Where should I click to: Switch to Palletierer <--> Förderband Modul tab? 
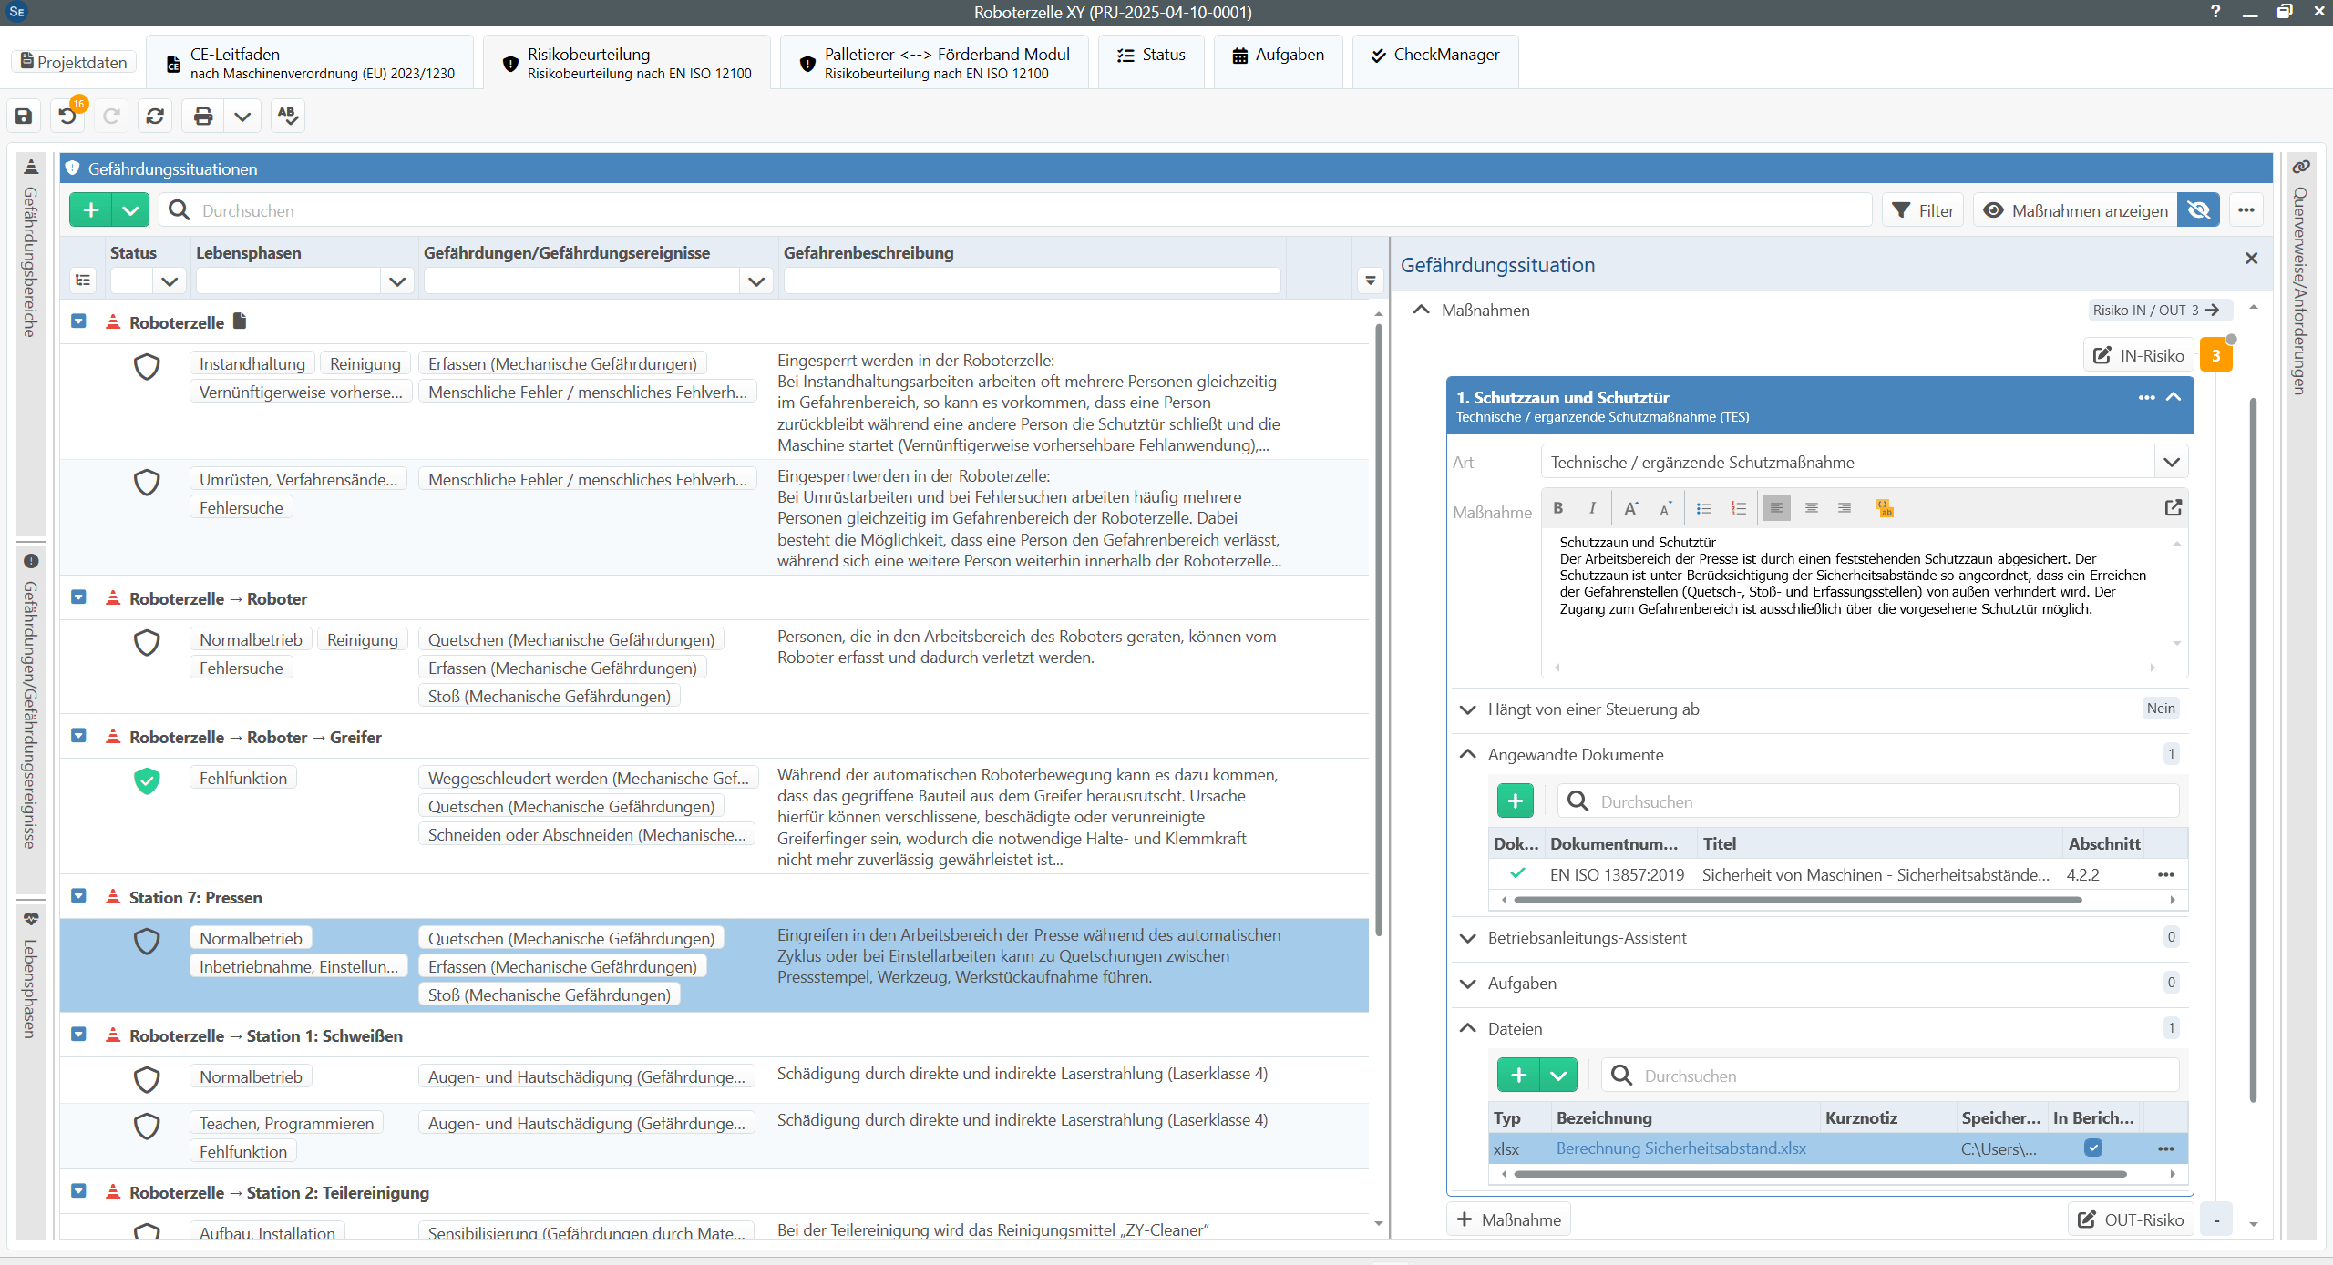click(935, 62)
